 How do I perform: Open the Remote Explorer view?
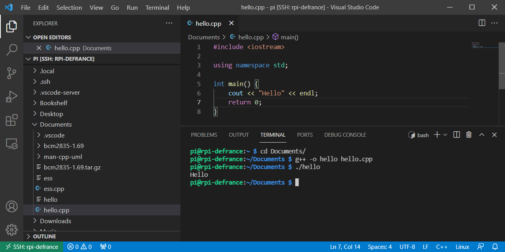[x=12, y=143]
